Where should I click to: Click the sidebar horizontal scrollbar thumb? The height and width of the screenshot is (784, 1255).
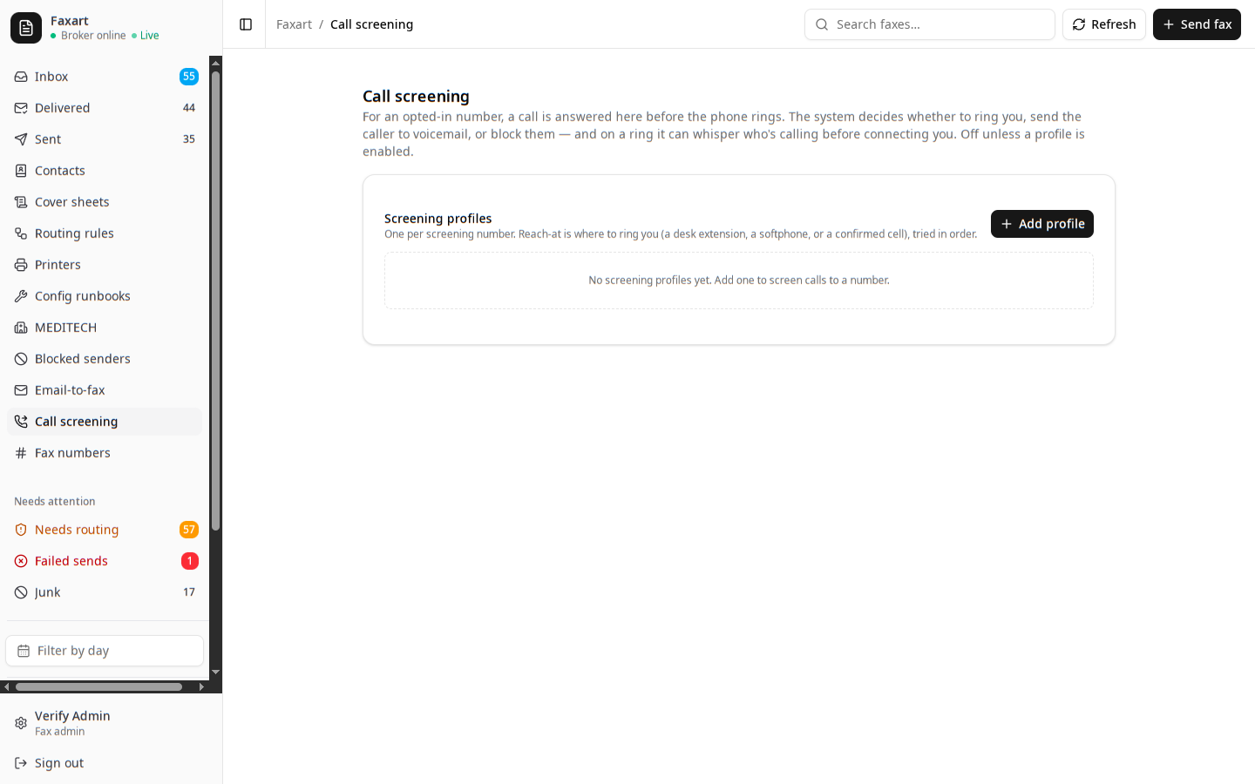pyautogui.click(x=98, y=686)
